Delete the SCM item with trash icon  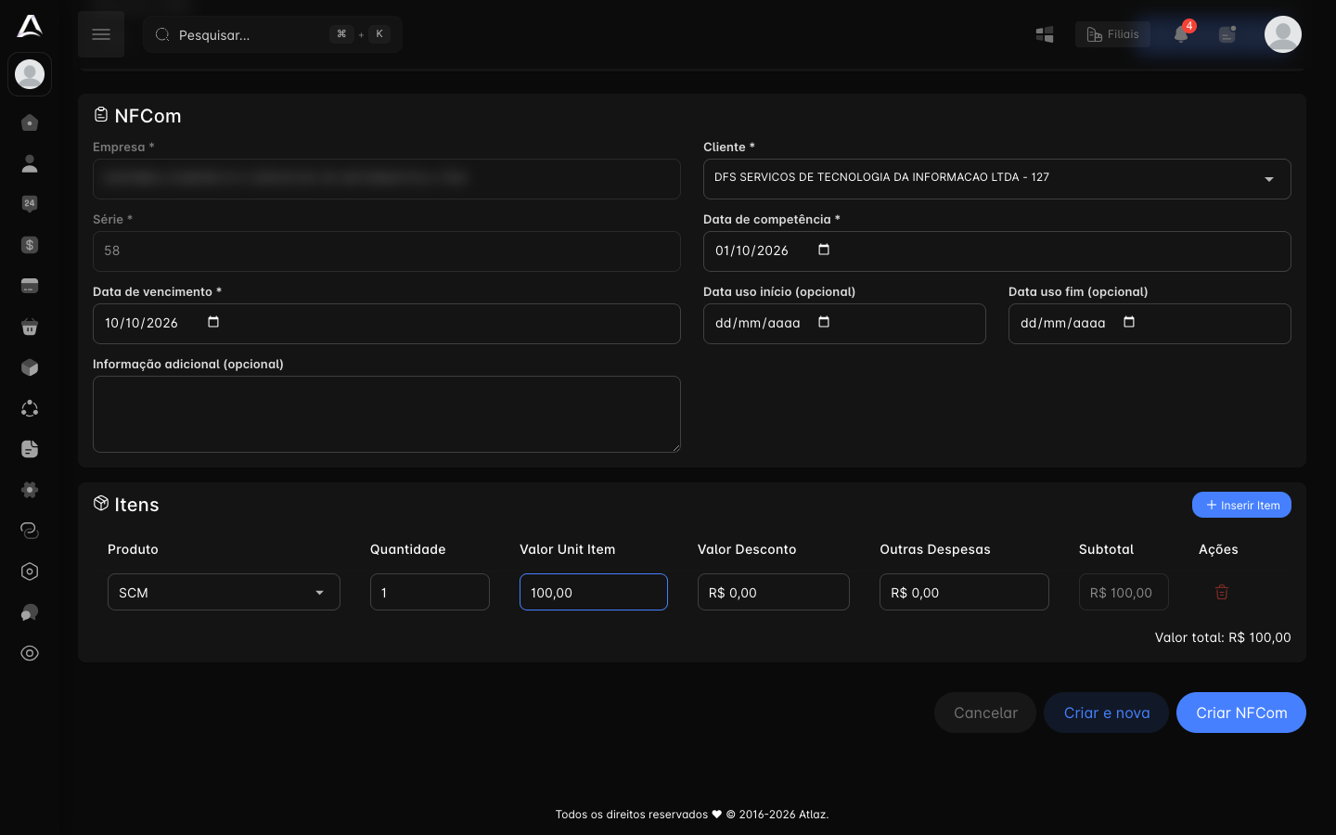pos(1222,592)
